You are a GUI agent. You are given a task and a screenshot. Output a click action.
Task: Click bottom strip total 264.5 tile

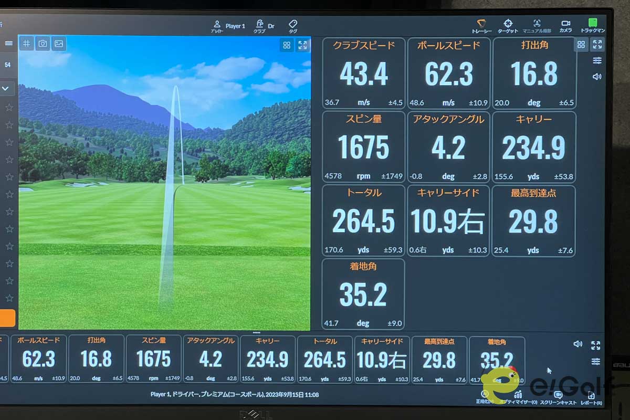tap(325, 359)
